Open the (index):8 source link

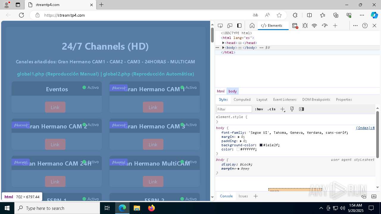point(365,128)
